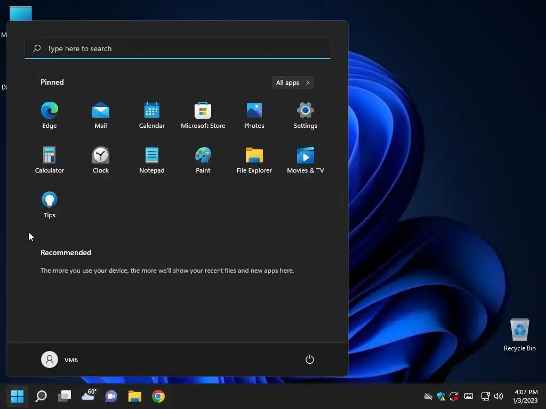Open Teams Chat on the taskbar
The image size is (546, 409).
111,396
